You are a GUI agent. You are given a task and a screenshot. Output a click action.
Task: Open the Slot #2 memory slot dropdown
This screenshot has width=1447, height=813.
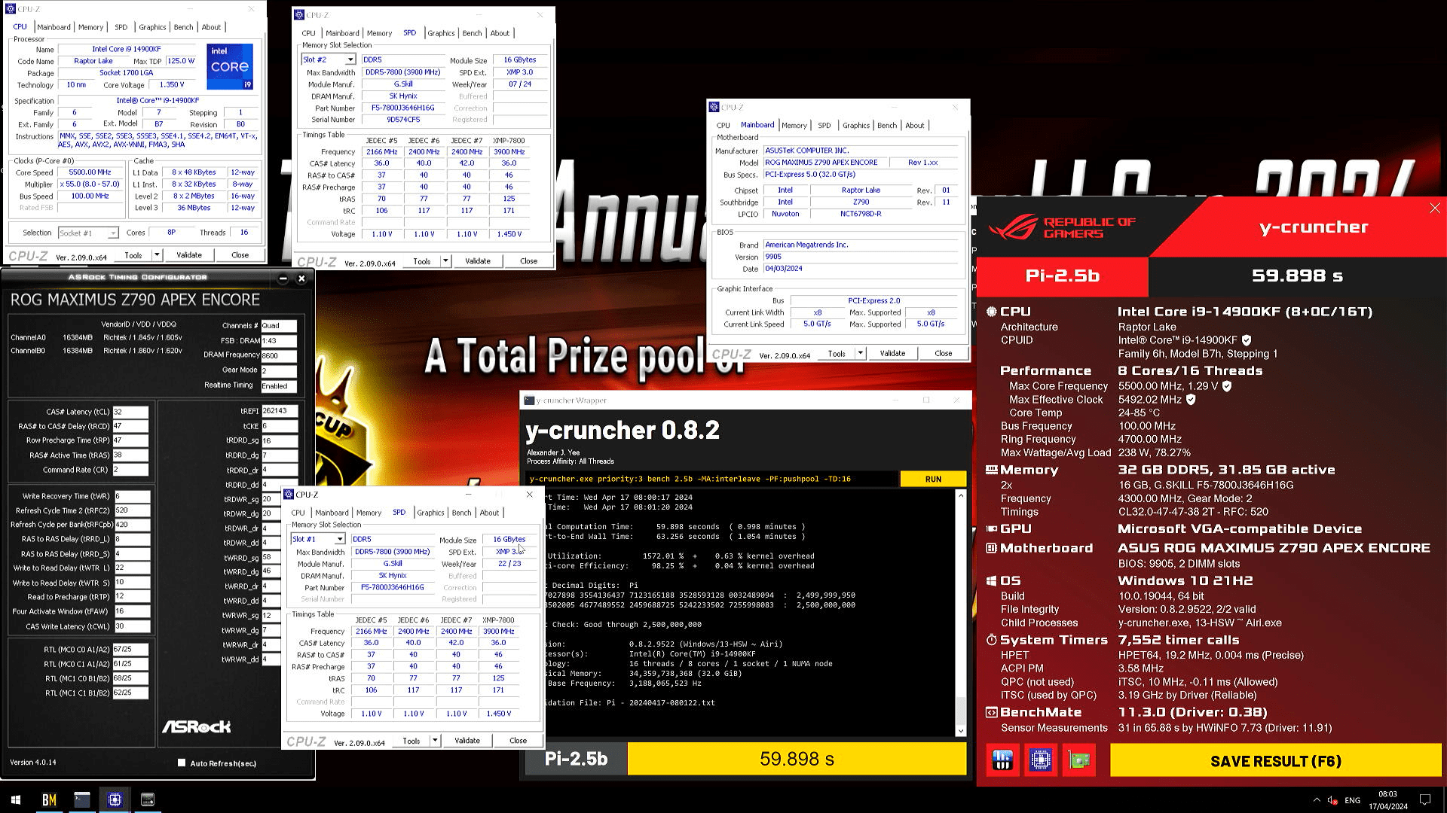(350, 59)
